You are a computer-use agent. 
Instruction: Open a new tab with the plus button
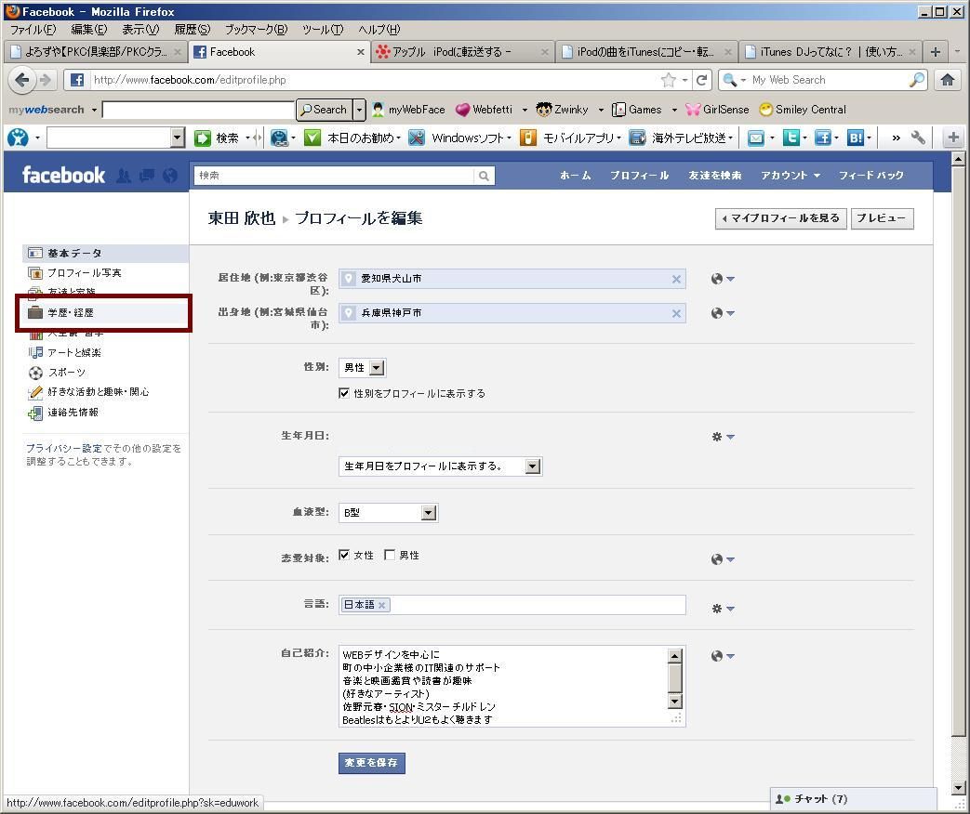coord(936,52)
